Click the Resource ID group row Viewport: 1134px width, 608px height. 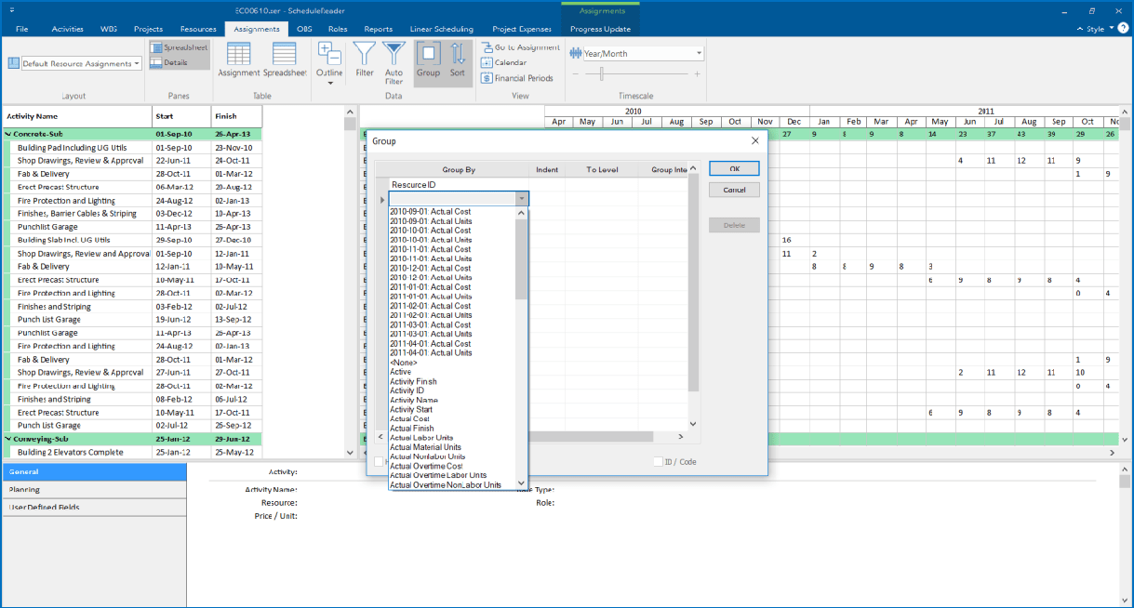[459, 185]
